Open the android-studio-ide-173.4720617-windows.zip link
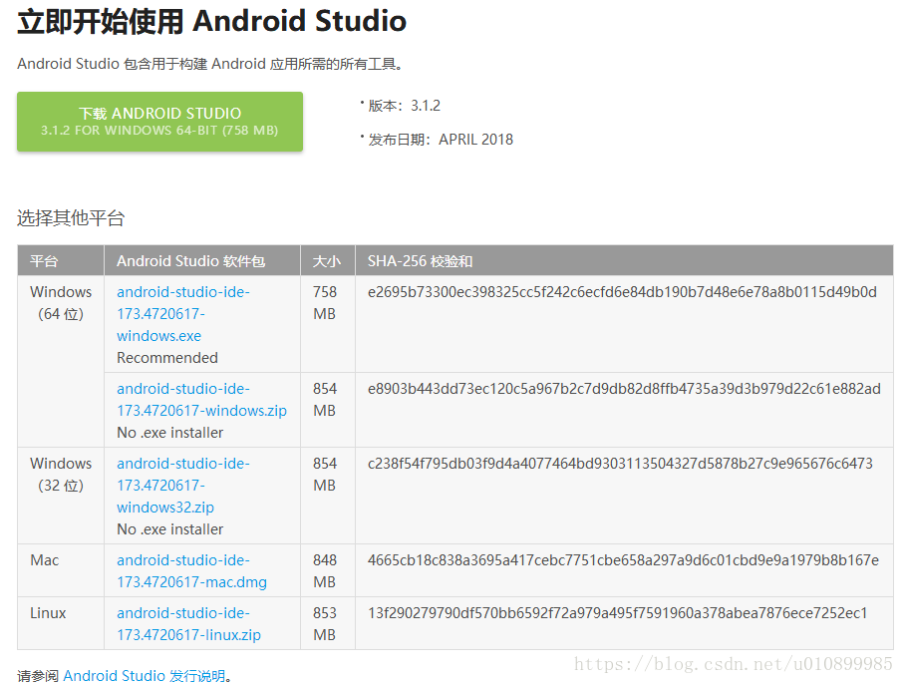Screen dimensions: 904x684 click(201, 400)
